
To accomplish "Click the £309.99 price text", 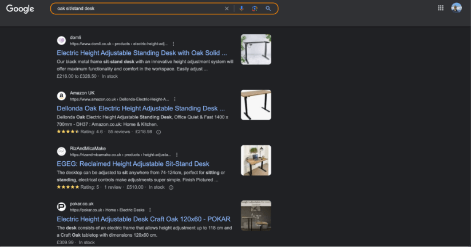I will [65, 242].
